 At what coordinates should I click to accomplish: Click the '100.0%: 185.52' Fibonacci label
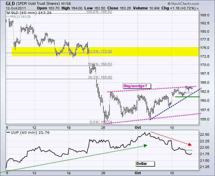(x=99, y=12)
